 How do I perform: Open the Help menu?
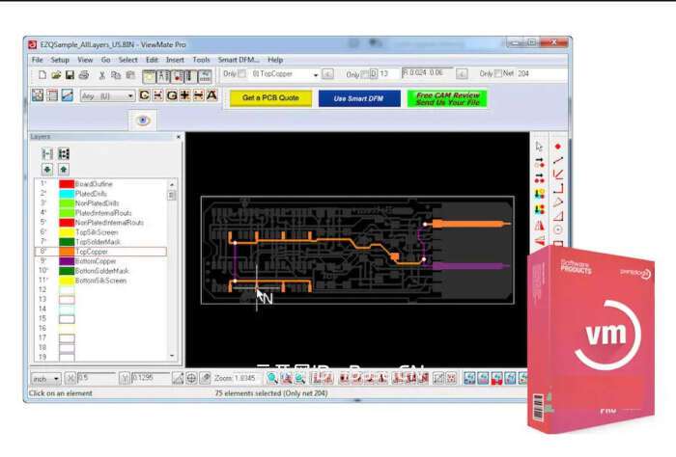tap(275, 60)
